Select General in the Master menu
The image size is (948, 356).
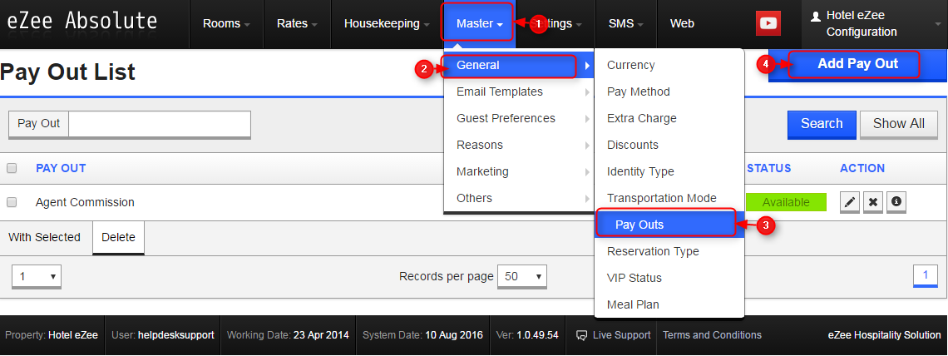click(x=519, y=65)
